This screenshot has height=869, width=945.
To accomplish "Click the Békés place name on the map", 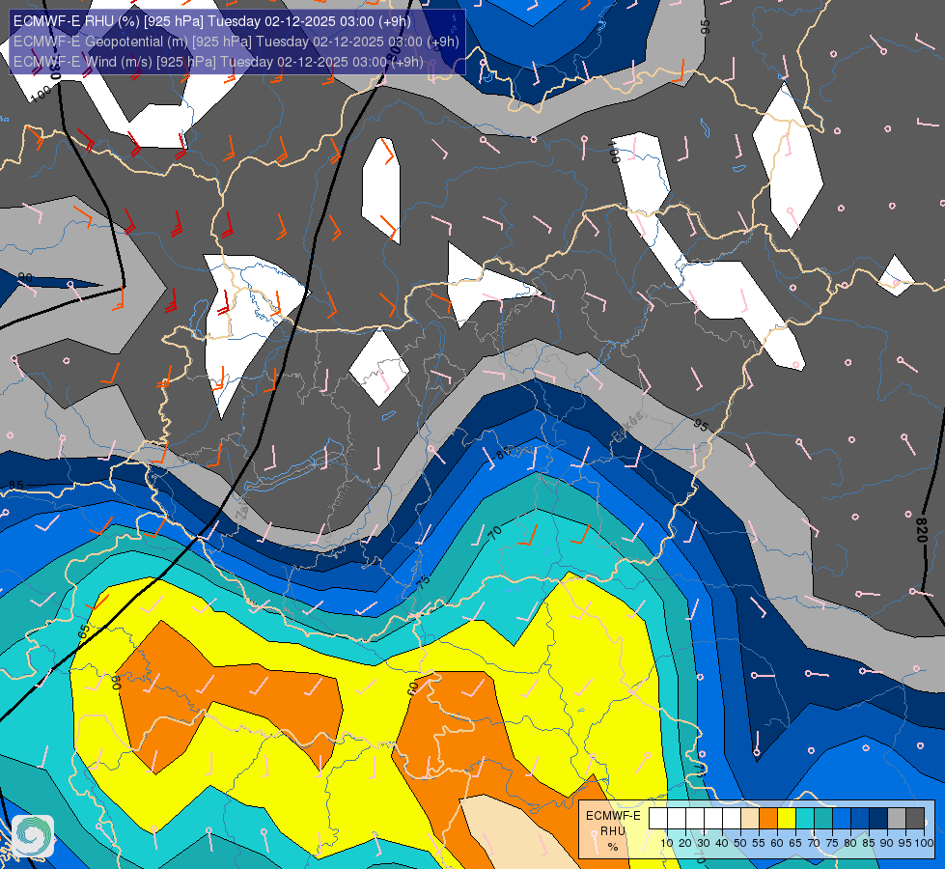I will [628, 426].
